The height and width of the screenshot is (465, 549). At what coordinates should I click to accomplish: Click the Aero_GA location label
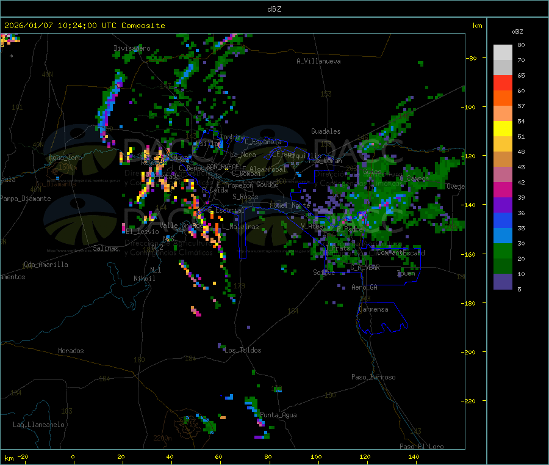tap(365, 287)
